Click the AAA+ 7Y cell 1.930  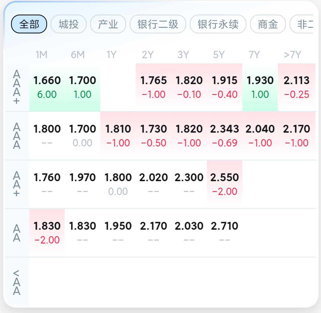(x=260, y=87)
